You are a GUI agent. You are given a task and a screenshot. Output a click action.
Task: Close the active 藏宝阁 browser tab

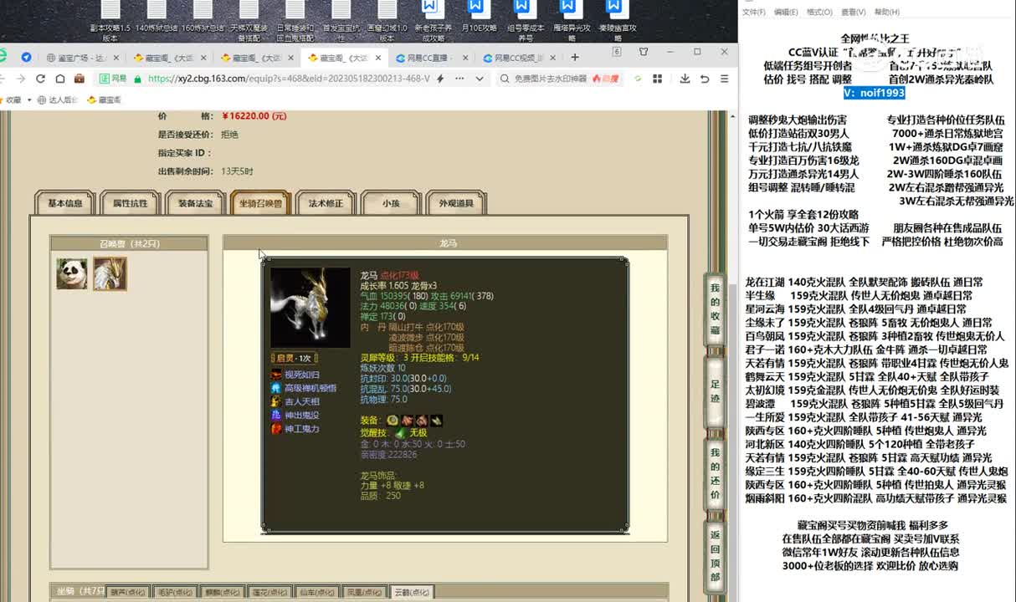click(377, 58)
